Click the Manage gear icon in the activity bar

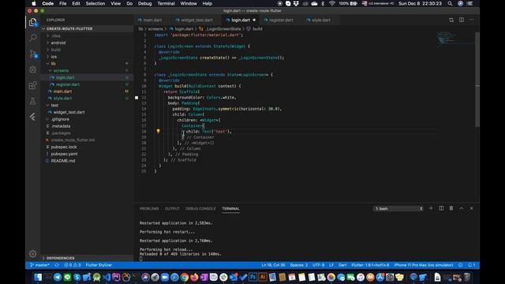click(x=33, y=254)
